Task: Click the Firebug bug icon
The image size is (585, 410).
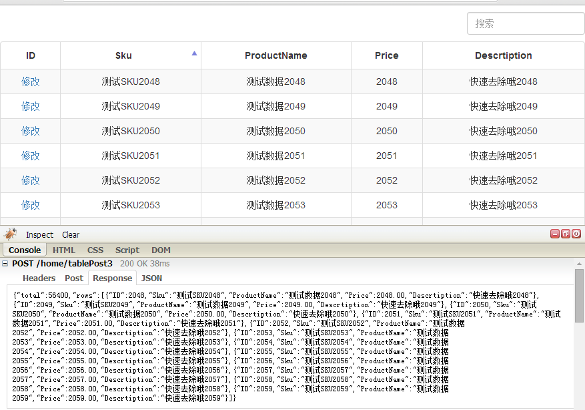Action: point(11,234)
